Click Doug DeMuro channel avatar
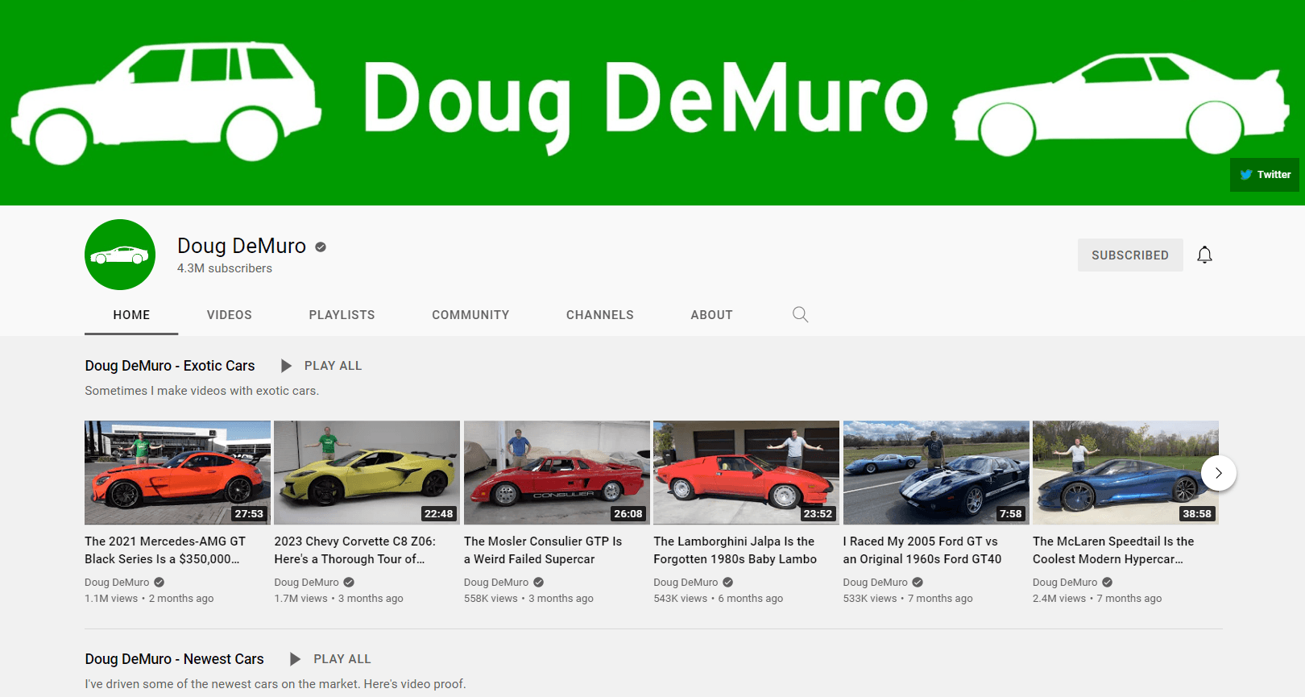 tap(120, 255)
